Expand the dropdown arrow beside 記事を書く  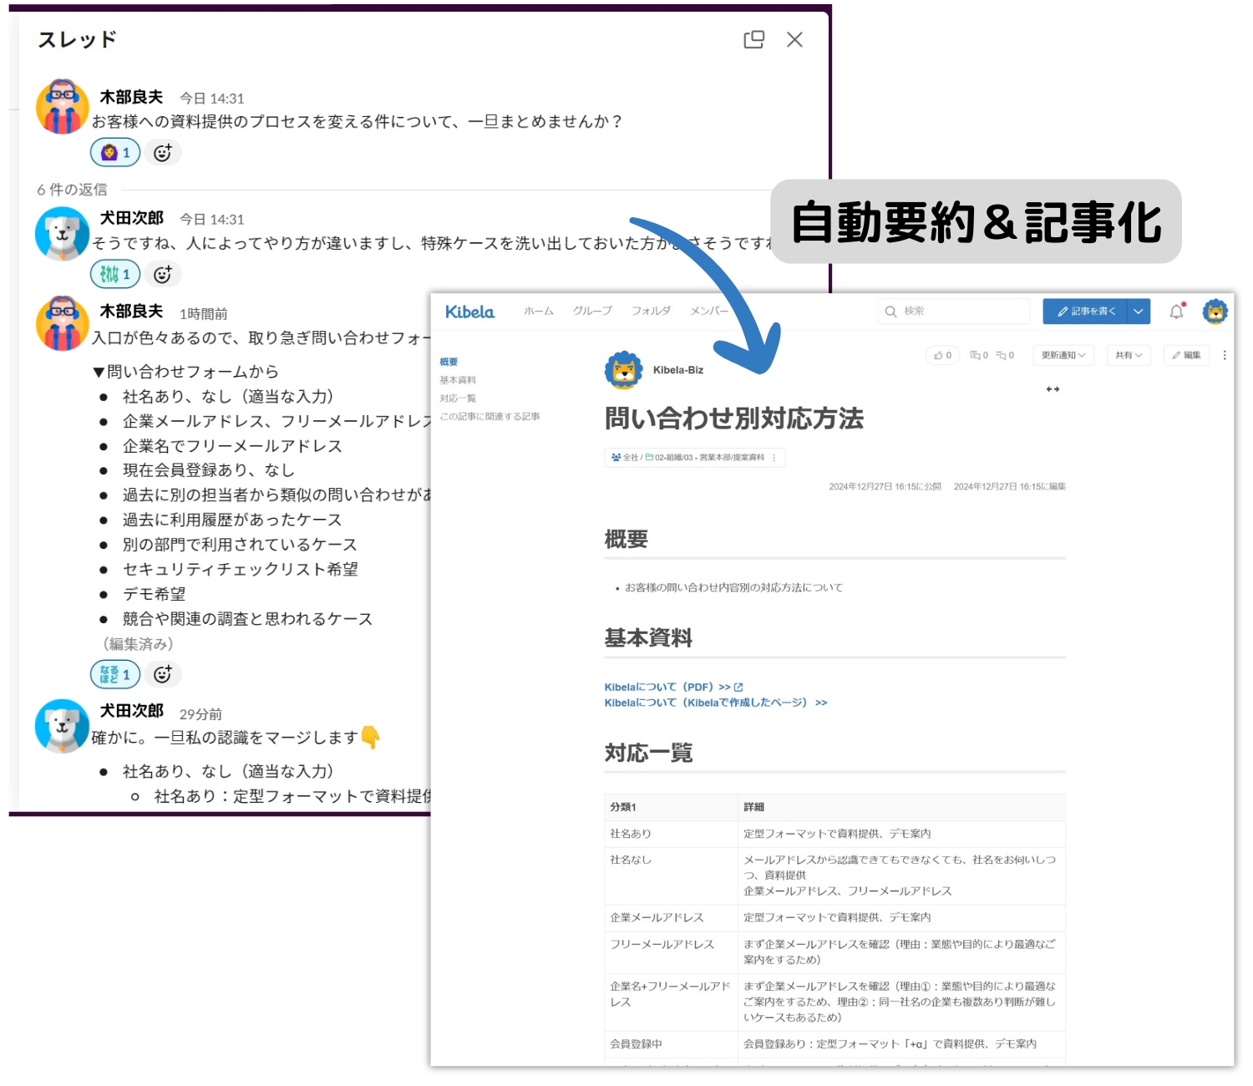(x=1139, y=312)
